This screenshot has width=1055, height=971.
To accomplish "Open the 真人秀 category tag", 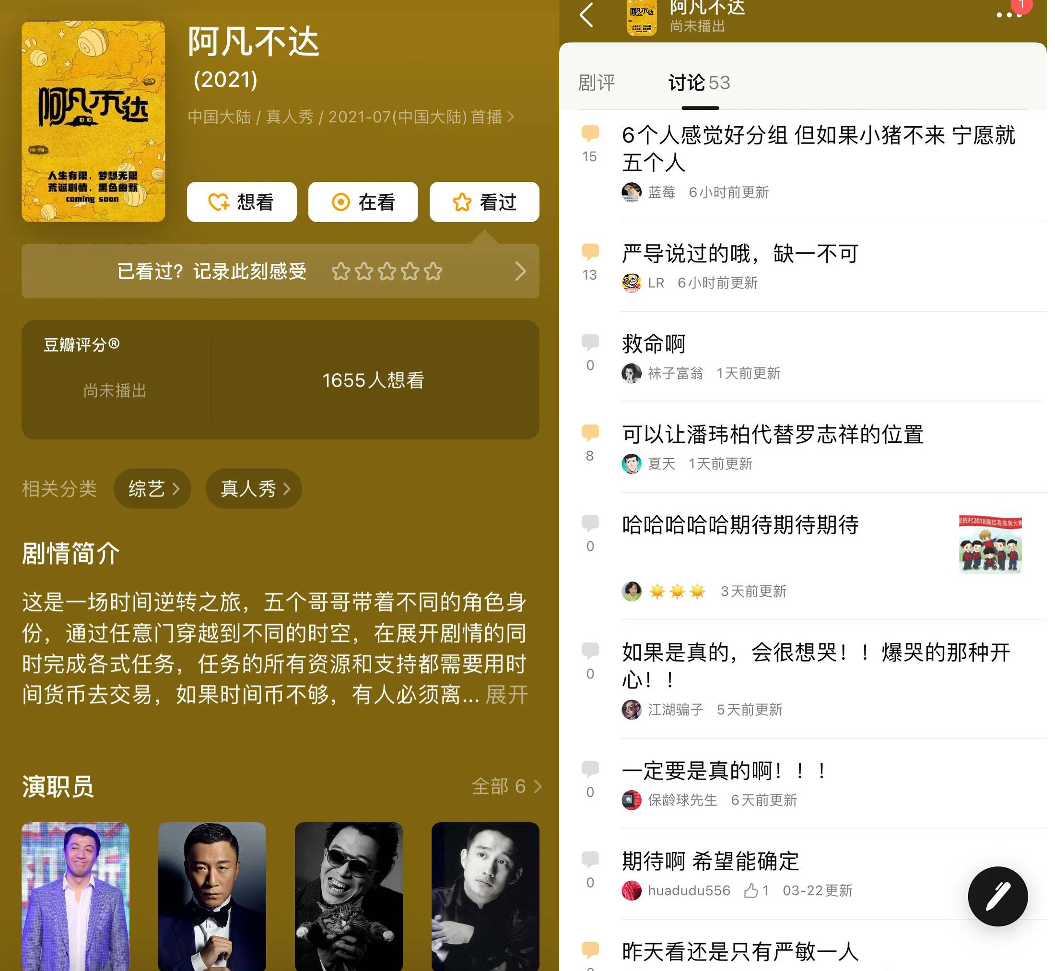I will 254,489.
